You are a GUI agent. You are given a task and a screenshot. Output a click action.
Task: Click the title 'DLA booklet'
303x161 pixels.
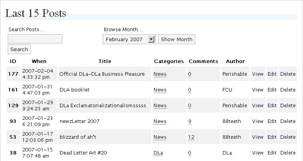tap(75, 90)
